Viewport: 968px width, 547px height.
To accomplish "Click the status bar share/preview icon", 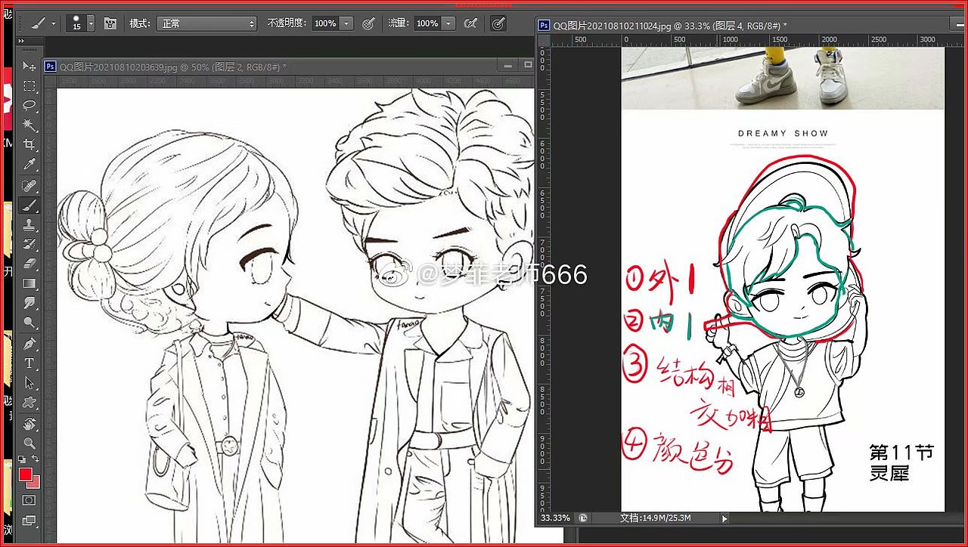I will tap(584, 518).
